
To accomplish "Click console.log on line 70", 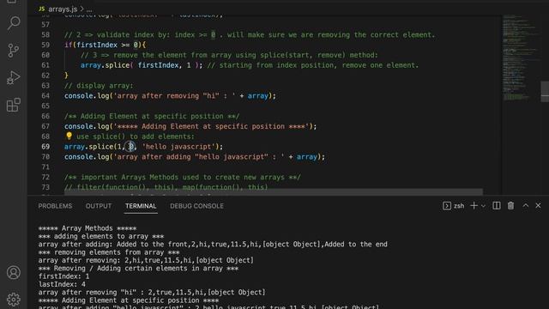I will 87,156.
